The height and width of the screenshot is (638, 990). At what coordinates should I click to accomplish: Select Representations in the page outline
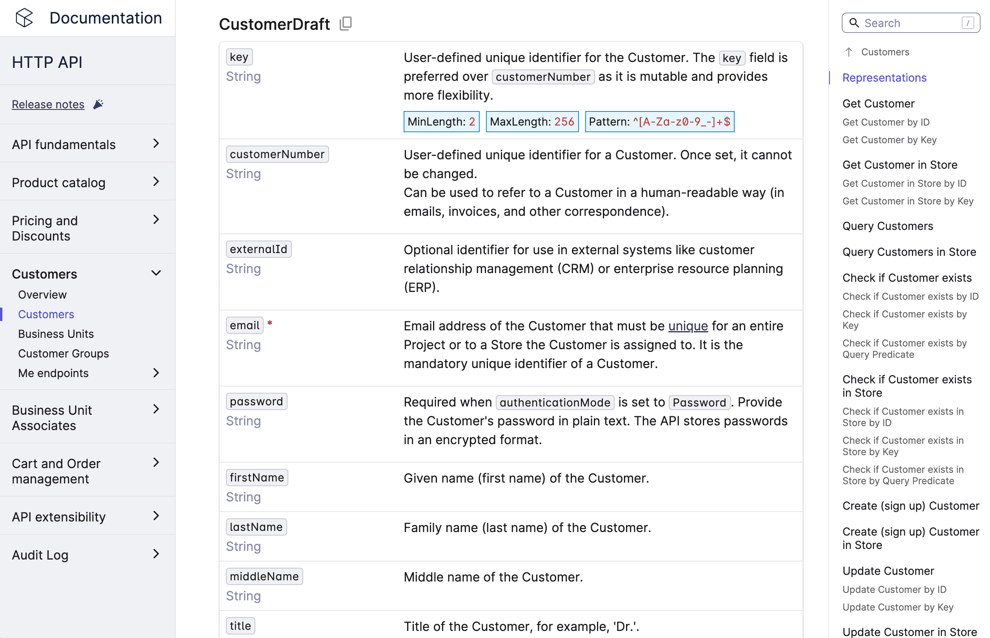(x=884, y=78)
